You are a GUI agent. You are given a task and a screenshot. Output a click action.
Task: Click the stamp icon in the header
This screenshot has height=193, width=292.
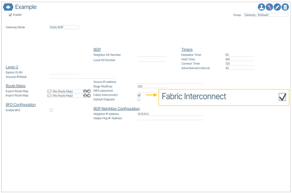tap(262, 7)
